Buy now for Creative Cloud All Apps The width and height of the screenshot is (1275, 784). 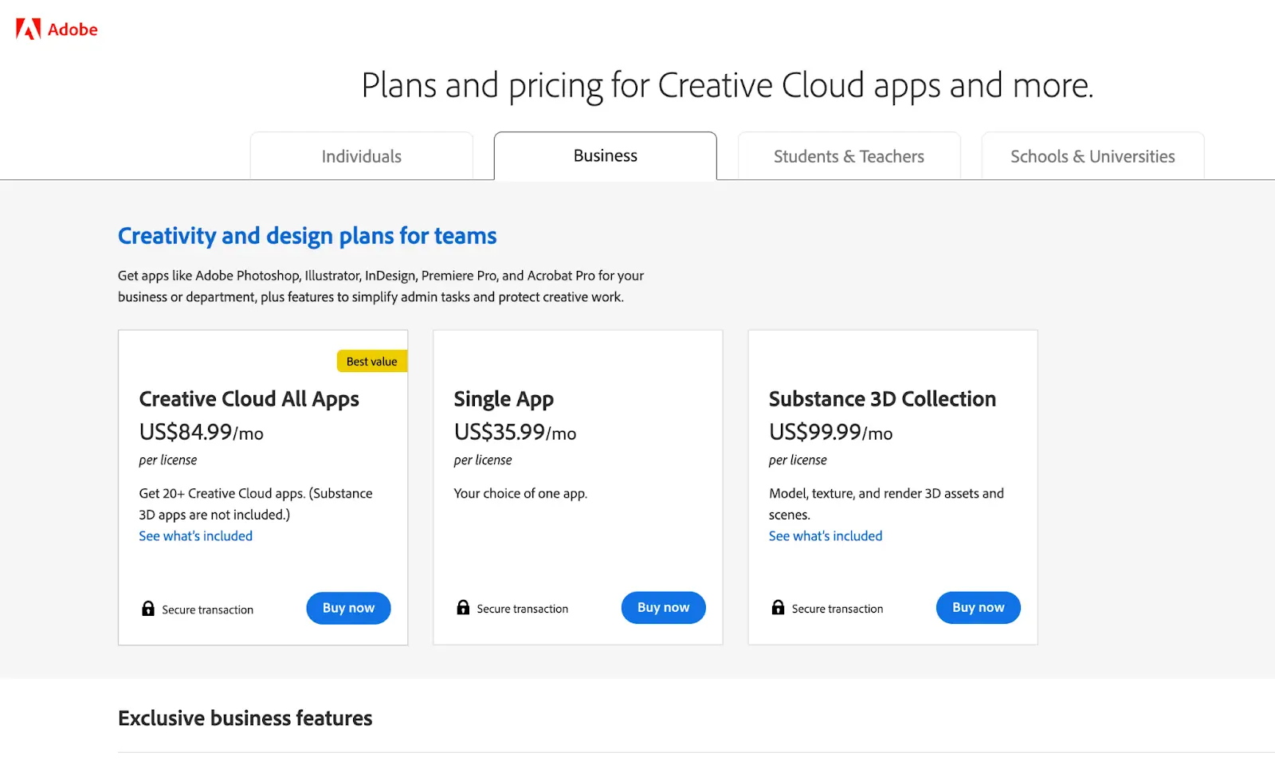[348, 608]
